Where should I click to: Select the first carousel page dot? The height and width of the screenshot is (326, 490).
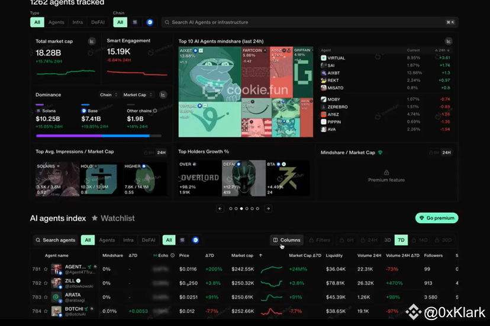point(231,208)
